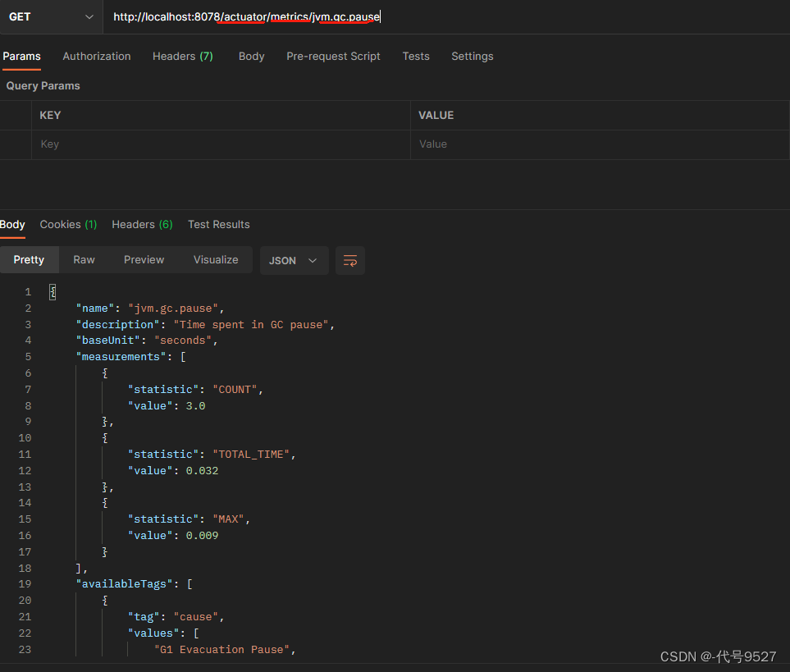Select the Params tab
790x672 pixels.
point(21,57)
